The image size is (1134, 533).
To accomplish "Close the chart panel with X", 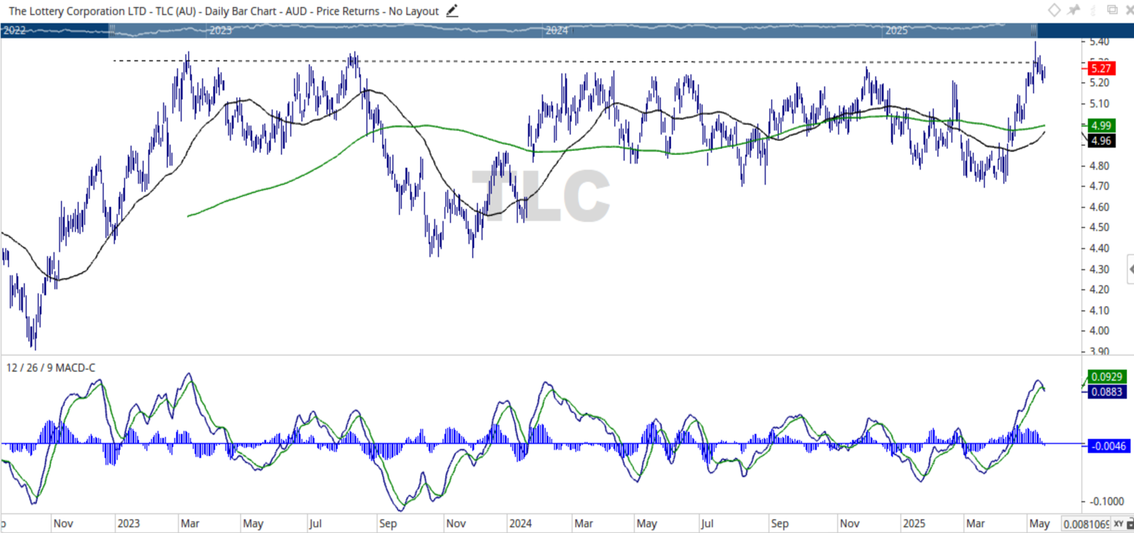I will click(1129, 9).
